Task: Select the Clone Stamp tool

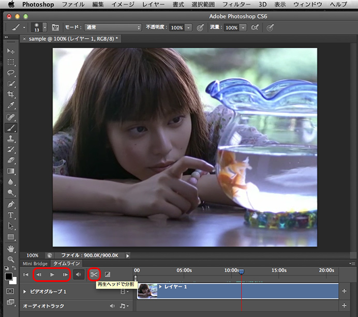Action: coord(10,139)
